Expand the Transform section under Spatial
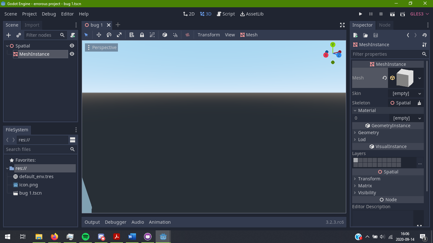The height and width of the screenshot is (243, 433). tap(368, 179)
